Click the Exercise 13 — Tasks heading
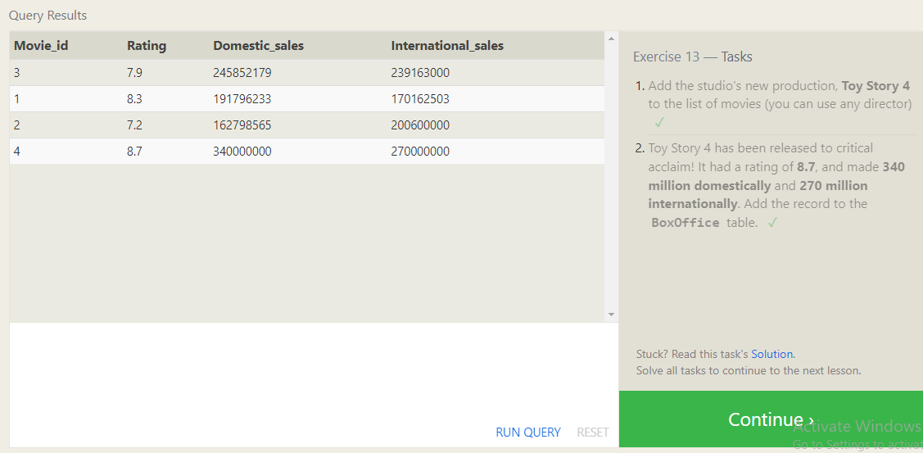The width and height of the screenshot is (923, 453). (x=693, y=57)
